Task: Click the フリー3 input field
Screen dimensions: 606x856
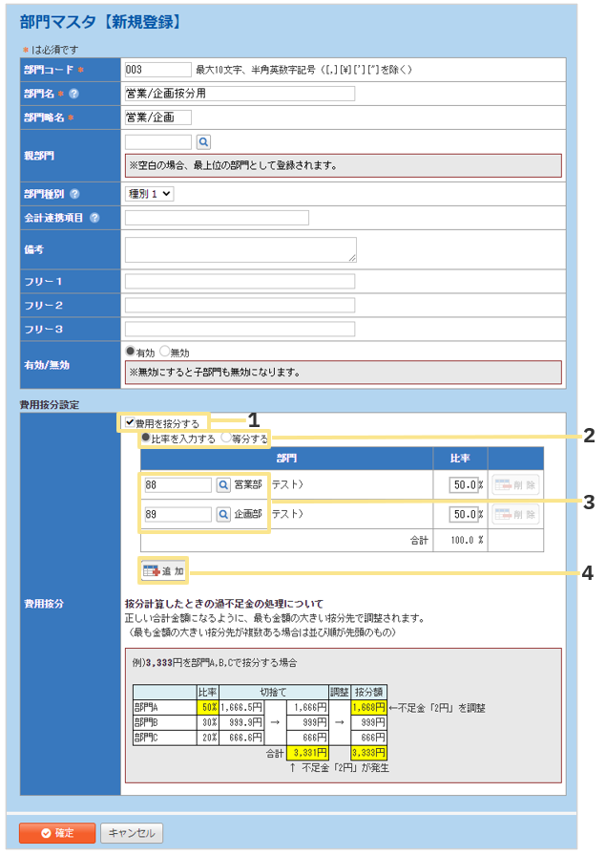Action: pos(240,330)
